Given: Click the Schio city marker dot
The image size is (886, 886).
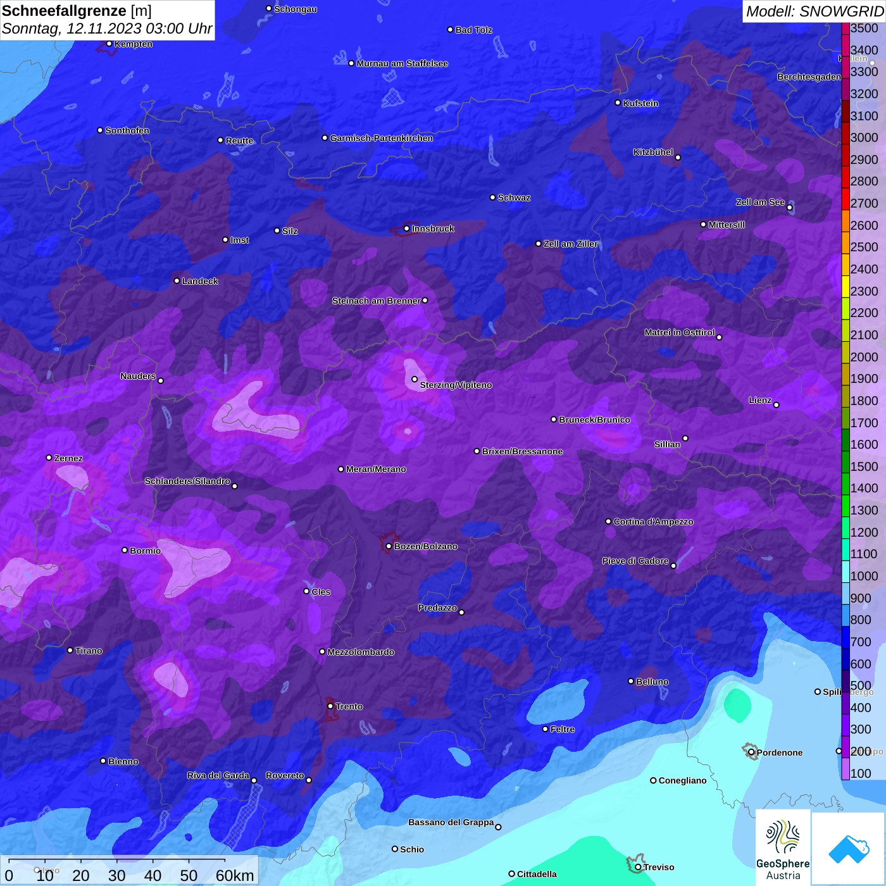Looking at the screenshot, I should point(395,849).
